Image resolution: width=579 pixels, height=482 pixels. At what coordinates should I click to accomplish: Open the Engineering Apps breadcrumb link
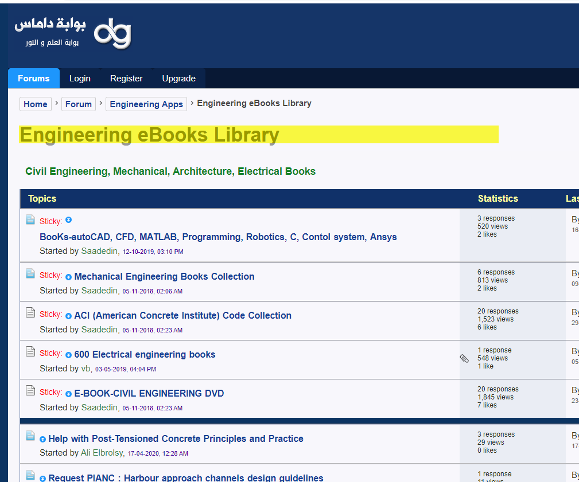click(146, 104)
